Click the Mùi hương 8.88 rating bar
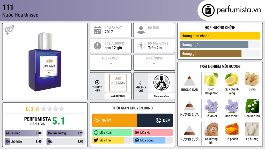Viewport: 265px width, 149px height. (x=24, y=133)
